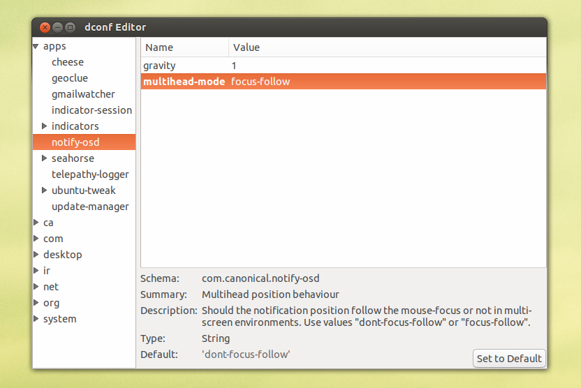Select the desktop label in tree
The width and height of the screenshot is (581, 388).
62,255
